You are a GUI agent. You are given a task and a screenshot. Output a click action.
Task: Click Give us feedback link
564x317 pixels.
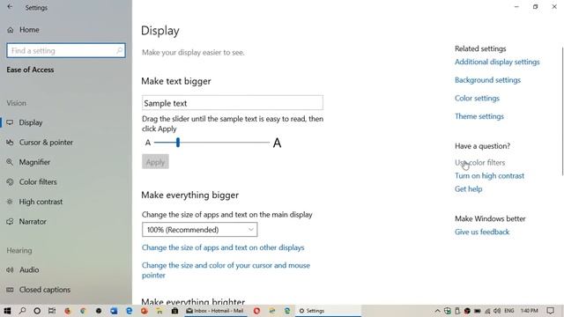point(482,232)
